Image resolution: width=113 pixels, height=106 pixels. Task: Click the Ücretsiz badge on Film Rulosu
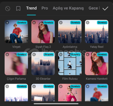tap(75, 54)
